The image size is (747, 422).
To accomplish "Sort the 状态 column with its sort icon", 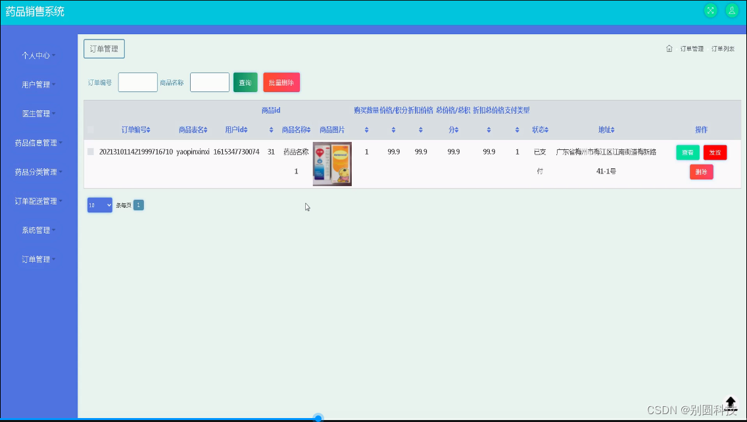I will pyautogui.click(x=546, y=129).
